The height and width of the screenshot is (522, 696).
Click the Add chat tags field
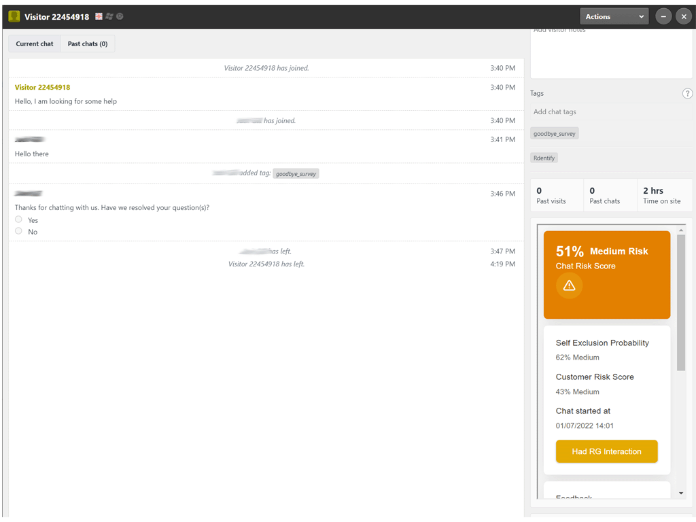(598, 112)
